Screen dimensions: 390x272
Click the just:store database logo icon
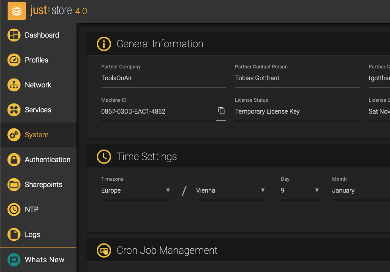click(x=16, y=11)
